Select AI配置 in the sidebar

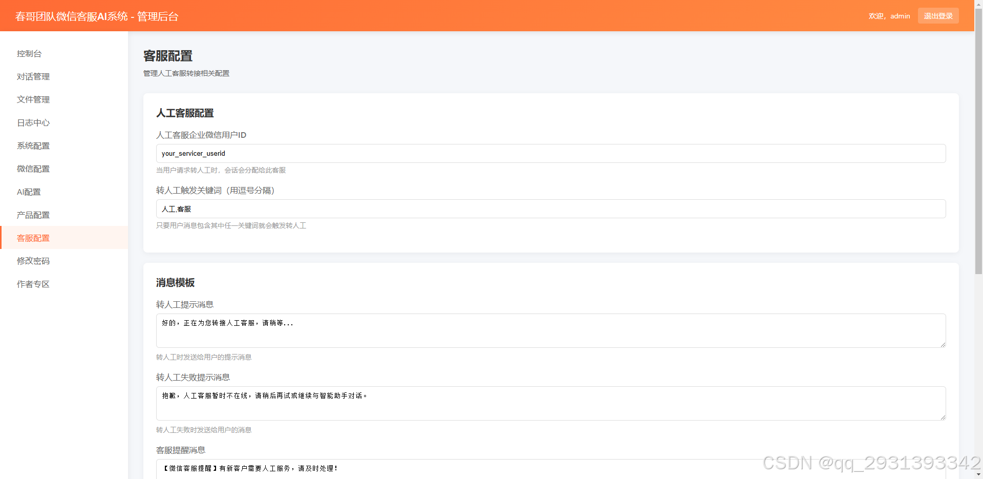click(64, 192)
